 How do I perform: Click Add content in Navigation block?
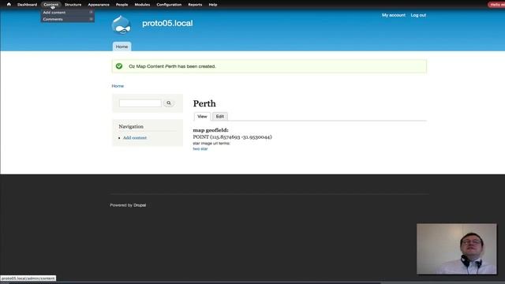tap(135, 138)
